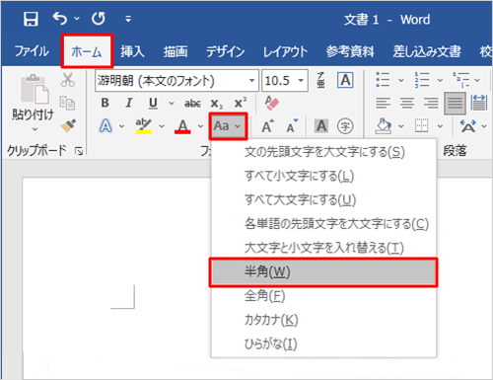493x380 pixels.
Task: Click the Cut scissors icon
Action: point(68,80)
